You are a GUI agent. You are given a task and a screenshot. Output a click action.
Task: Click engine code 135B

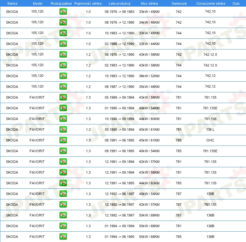click(210, 194)
